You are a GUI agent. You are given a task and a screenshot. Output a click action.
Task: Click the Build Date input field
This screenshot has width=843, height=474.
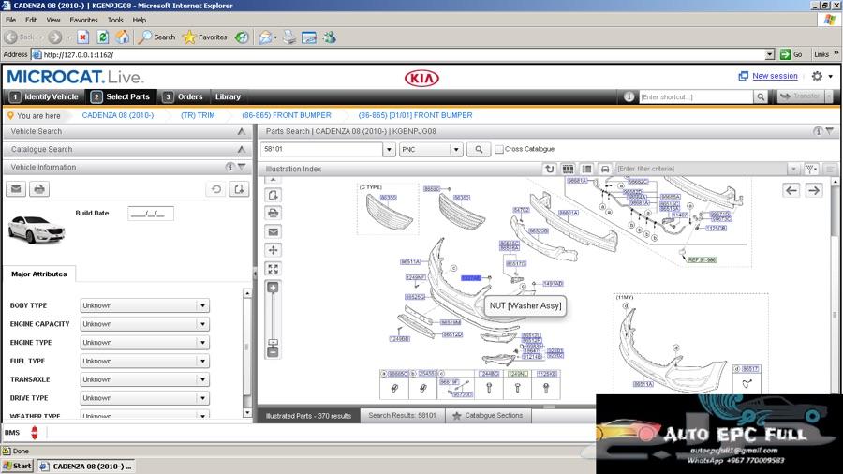click(151, 214)
